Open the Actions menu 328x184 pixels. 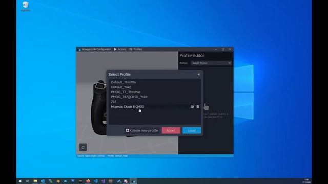click(120, 49)
